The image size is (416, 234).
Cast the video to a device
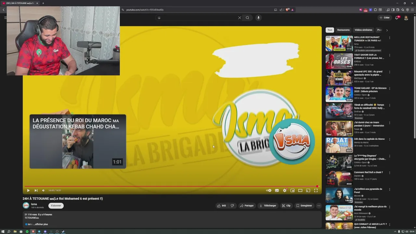click(308, 190)
